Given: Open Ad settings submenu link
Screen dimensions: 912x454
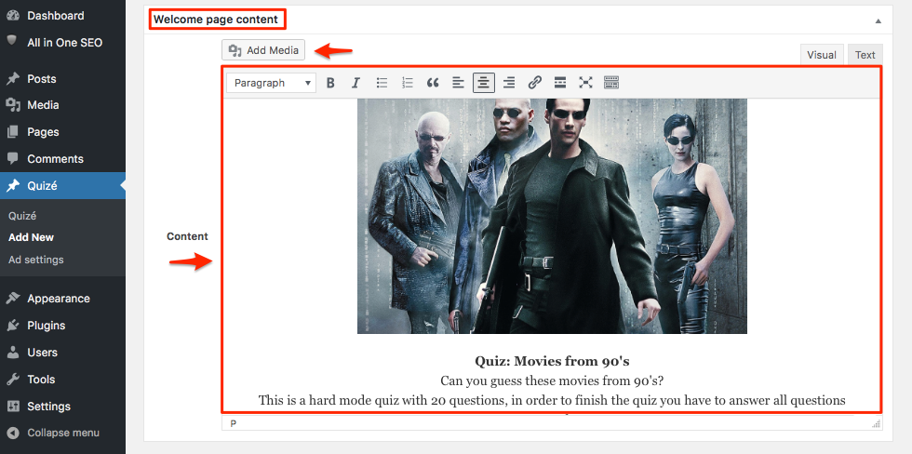Looking at the screenshot, I should point(35,260).
